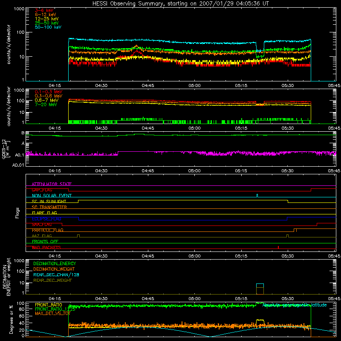Select the SAA_FLAG label
Viewport: 341px width, 341px height.
(42, 225)
